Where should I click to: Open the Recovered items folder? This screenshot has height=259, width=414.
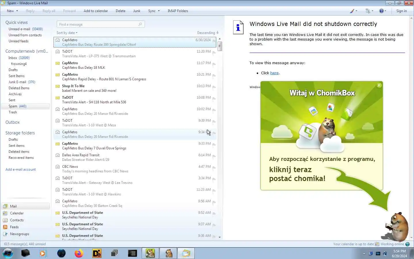[21, 158]
